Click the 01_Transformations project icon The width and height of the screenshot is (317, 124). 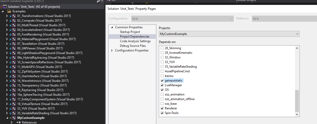(x=14, y=16)
